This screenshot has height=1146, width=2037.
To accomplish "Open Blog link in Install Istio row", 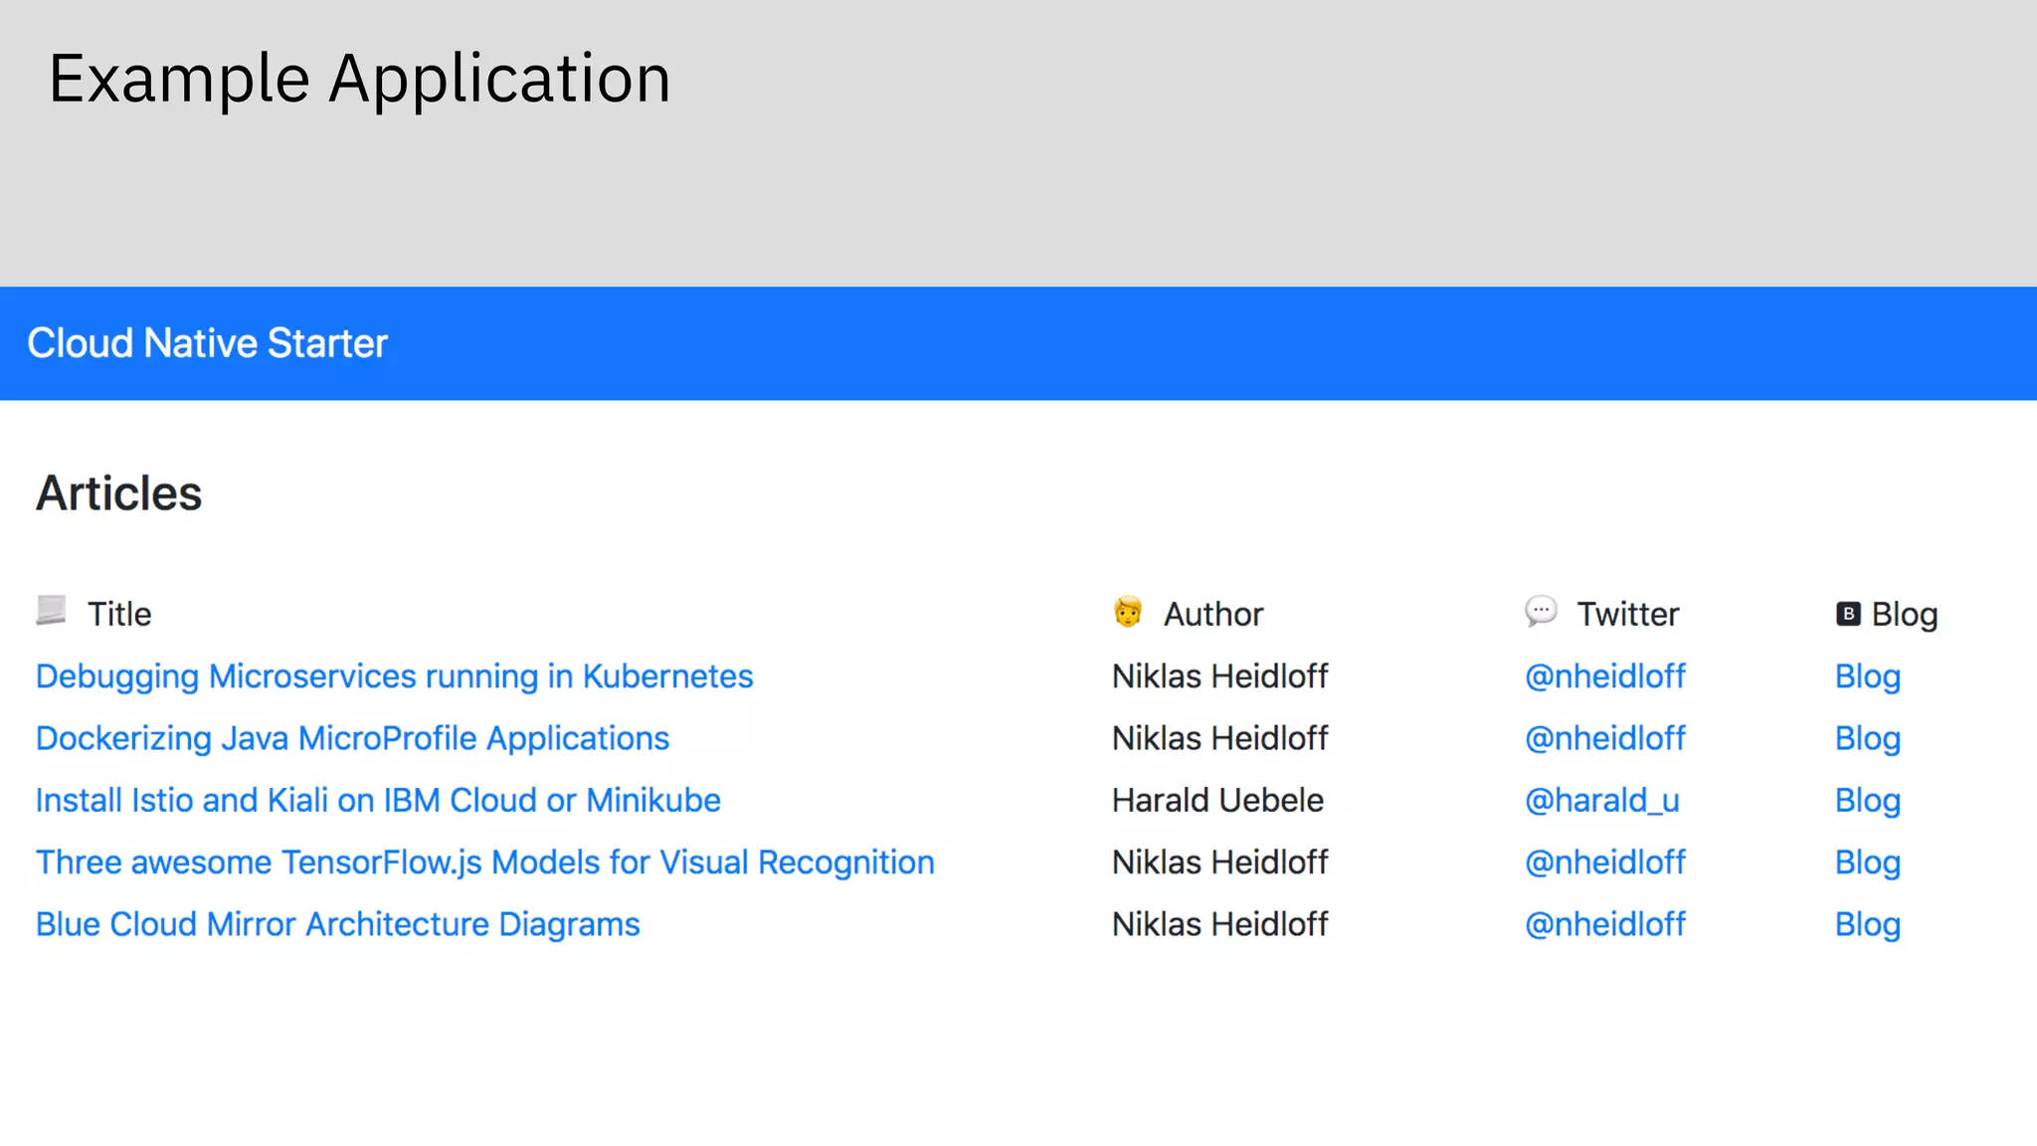I will coord(1868,800).
